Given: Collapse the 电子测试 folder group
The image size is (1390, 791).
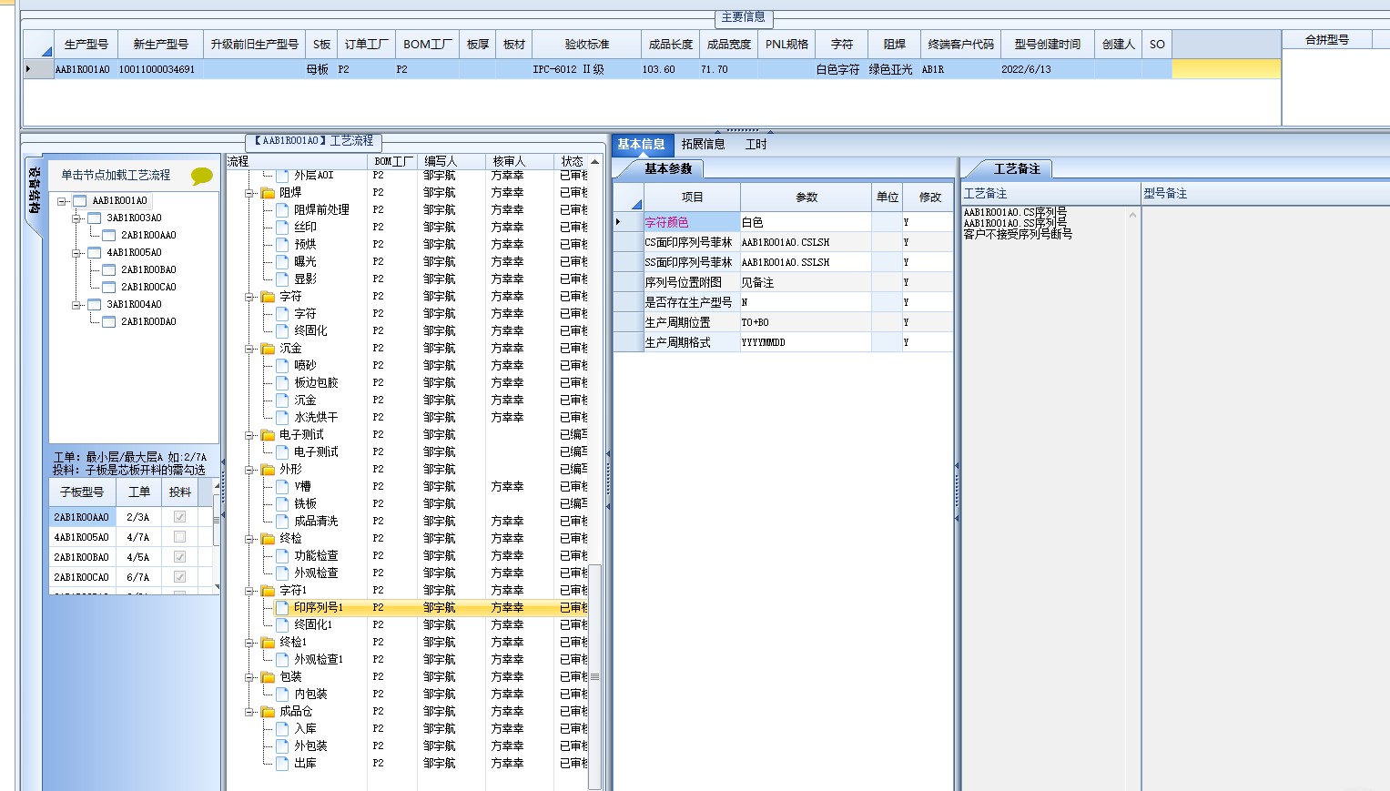Looking at the screenshot, I should click(249, 435).
